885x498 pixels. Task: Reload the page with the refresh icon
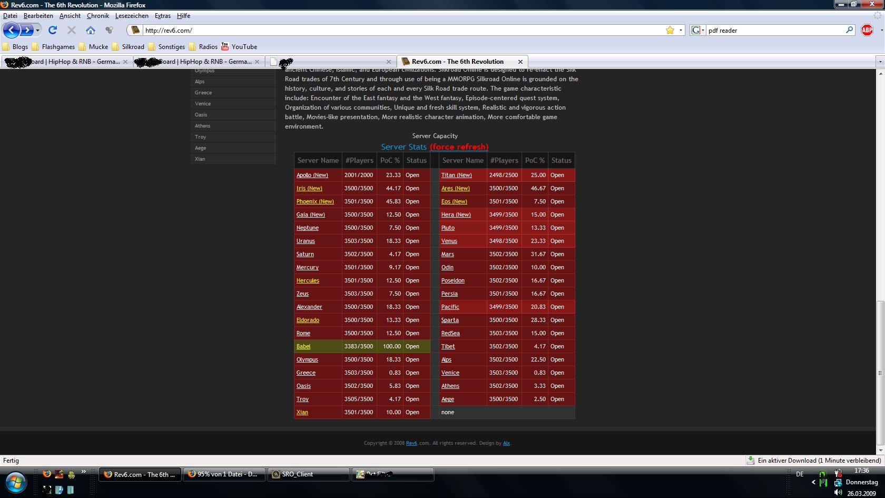tap(53, 30)
